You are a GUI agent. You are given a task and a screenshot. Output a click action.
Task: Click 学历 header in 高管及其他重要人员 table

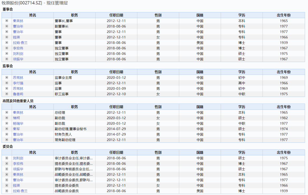coord(241,107)
